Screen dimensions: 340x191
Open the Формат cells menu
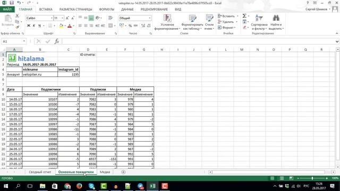coord(227,28)
